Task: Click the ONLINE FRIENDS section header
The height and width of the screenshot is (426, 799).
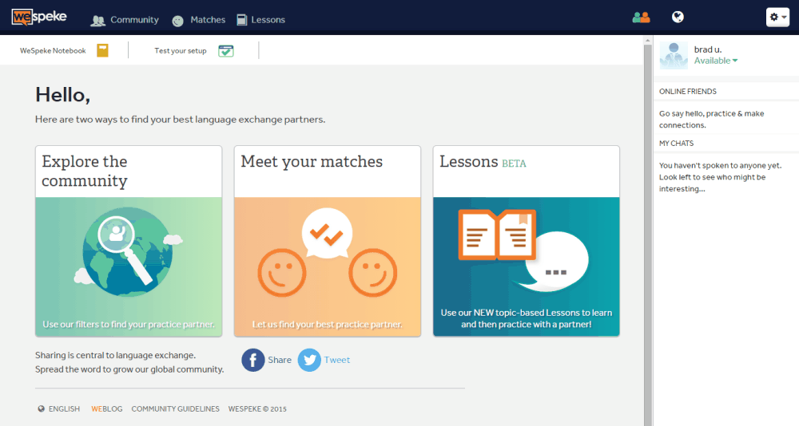Action: (x=687, y=92)
